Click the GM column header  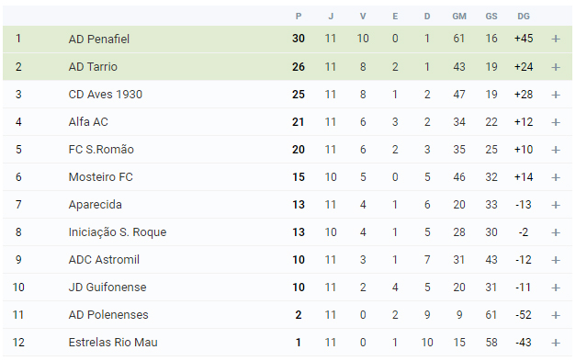pyautogui.click(x=459, y=17)
